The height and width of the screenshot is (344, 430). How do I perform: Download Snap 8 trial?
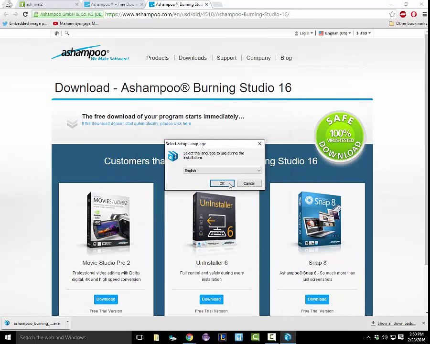pyautogui.click(x=317, y=299)
